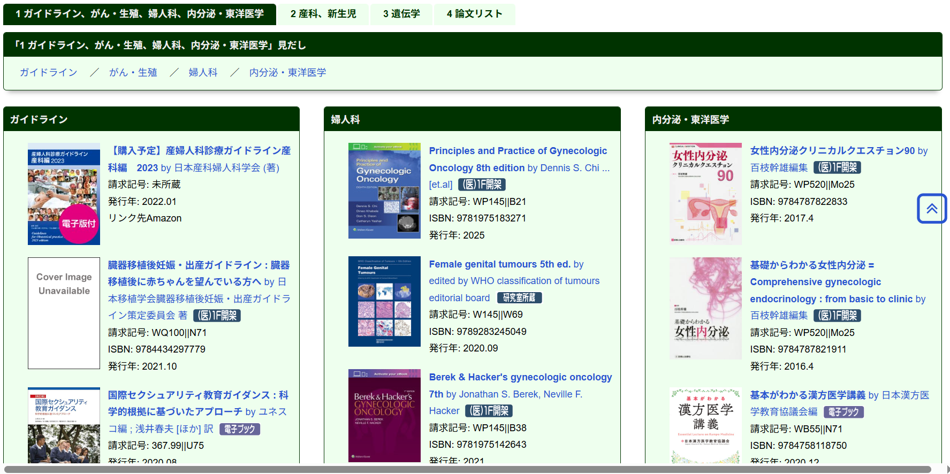Screen dimensions: 950x474
Task: Click call number WB55||N71
Action: coord(818,429)
